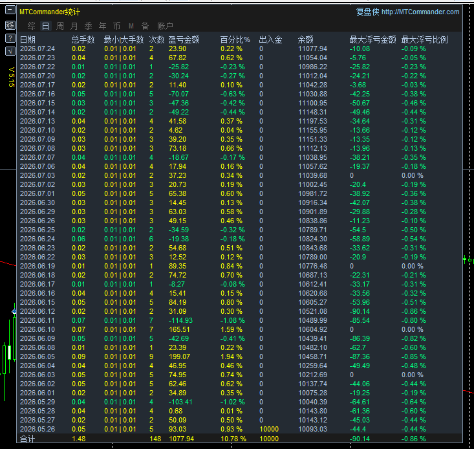The height and width of the screenshot is (449, 474).
Task: Click the 移 move-panel icon
Action: tap(10, 25)
